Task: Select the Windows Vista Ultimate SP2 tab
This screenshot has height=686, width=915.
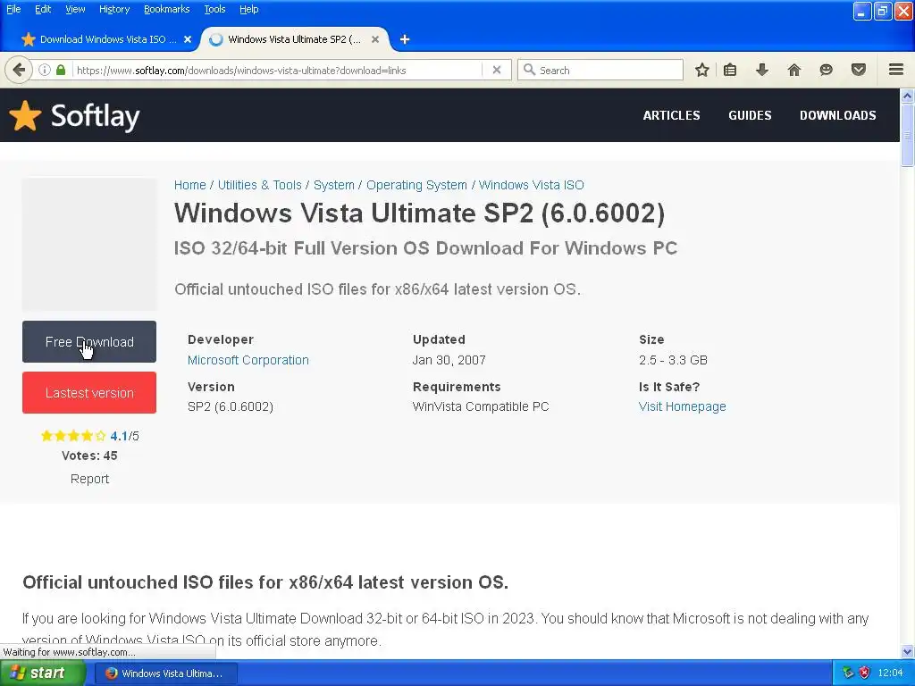Action: (x=295, y=39)
